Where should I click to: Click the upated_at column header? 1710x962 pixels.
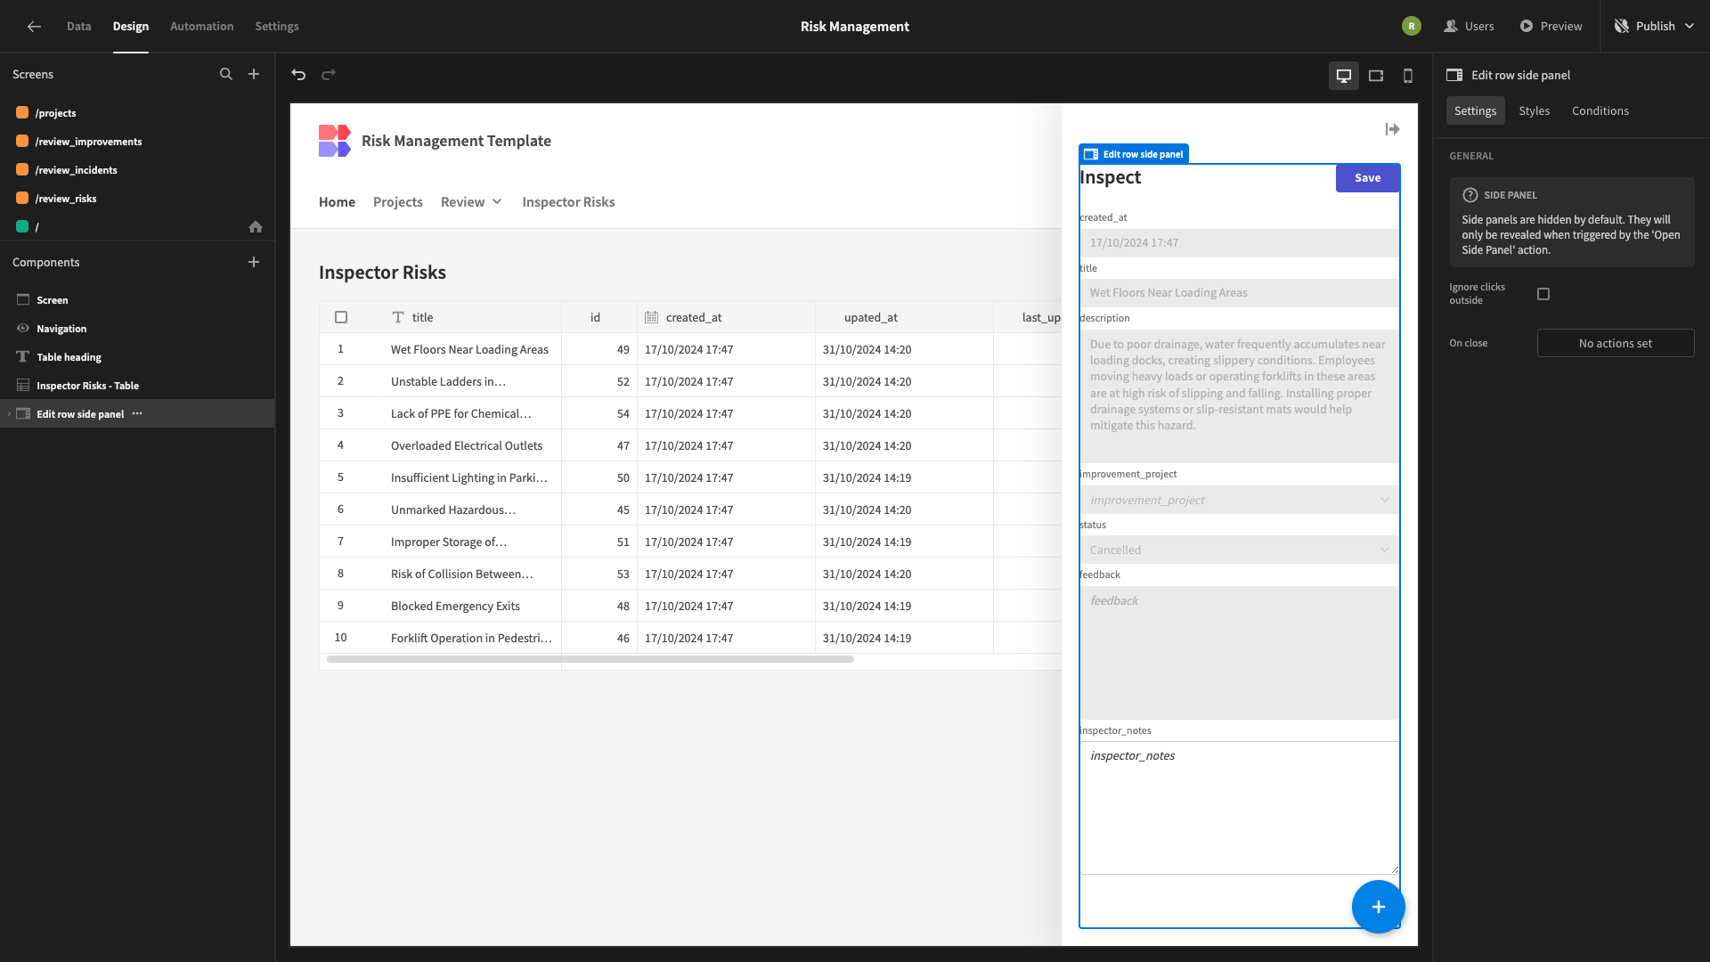pyautogui.click(x=904, y=318)
